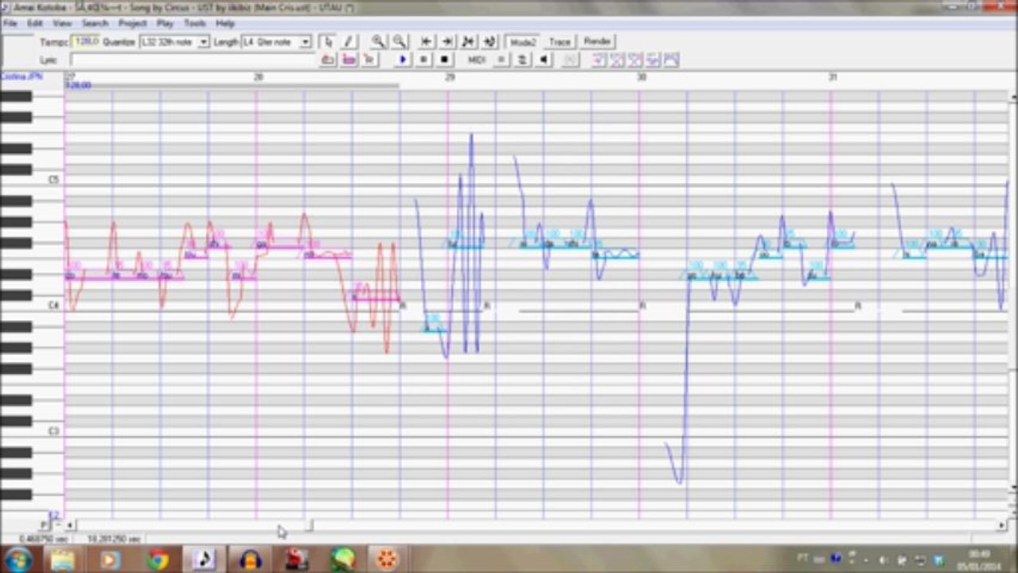Open the Tools menu

pos(195,24)
